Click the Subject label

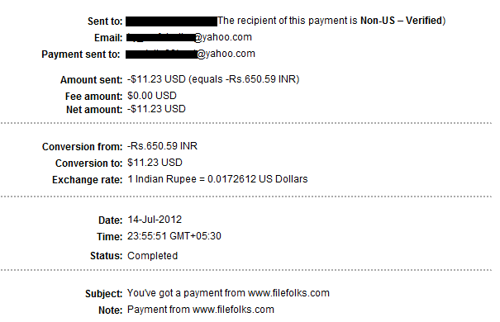[x=103, y=294]
